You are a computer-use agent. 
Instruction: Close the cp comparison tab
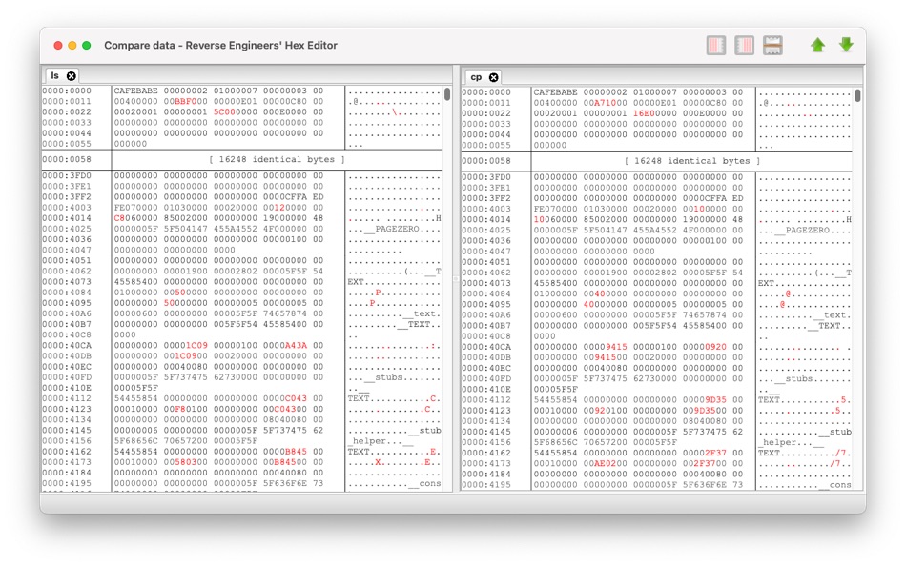[x=493, y=75]
